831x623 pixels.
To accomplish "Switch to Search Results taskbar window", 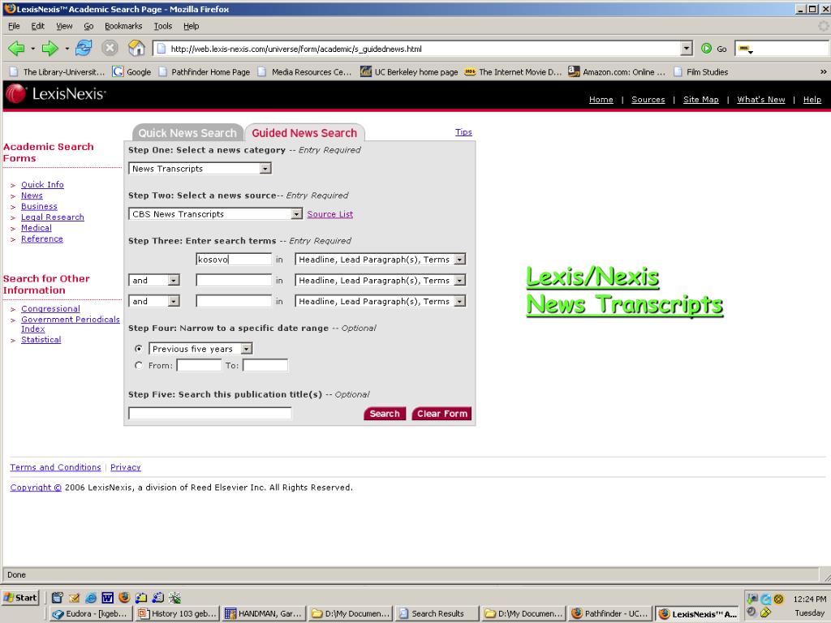I will (437, 613).
